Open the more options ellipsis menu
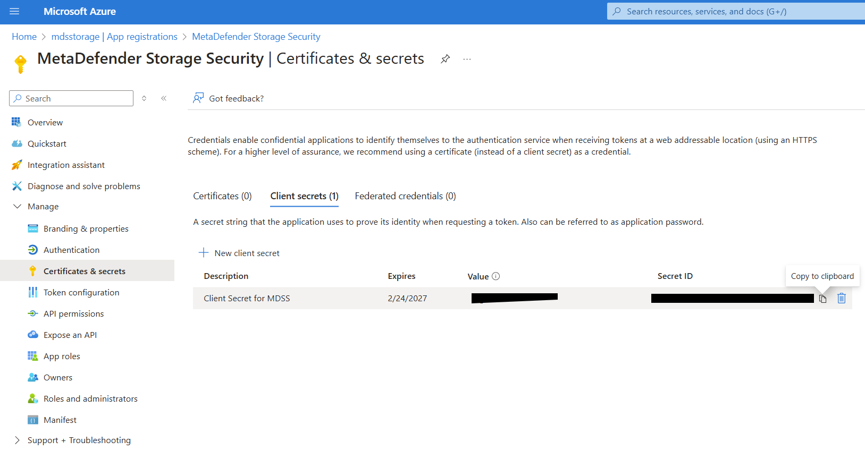Image resolution: width=865 pixels, height=450 pixels. [x=467, y=59]
